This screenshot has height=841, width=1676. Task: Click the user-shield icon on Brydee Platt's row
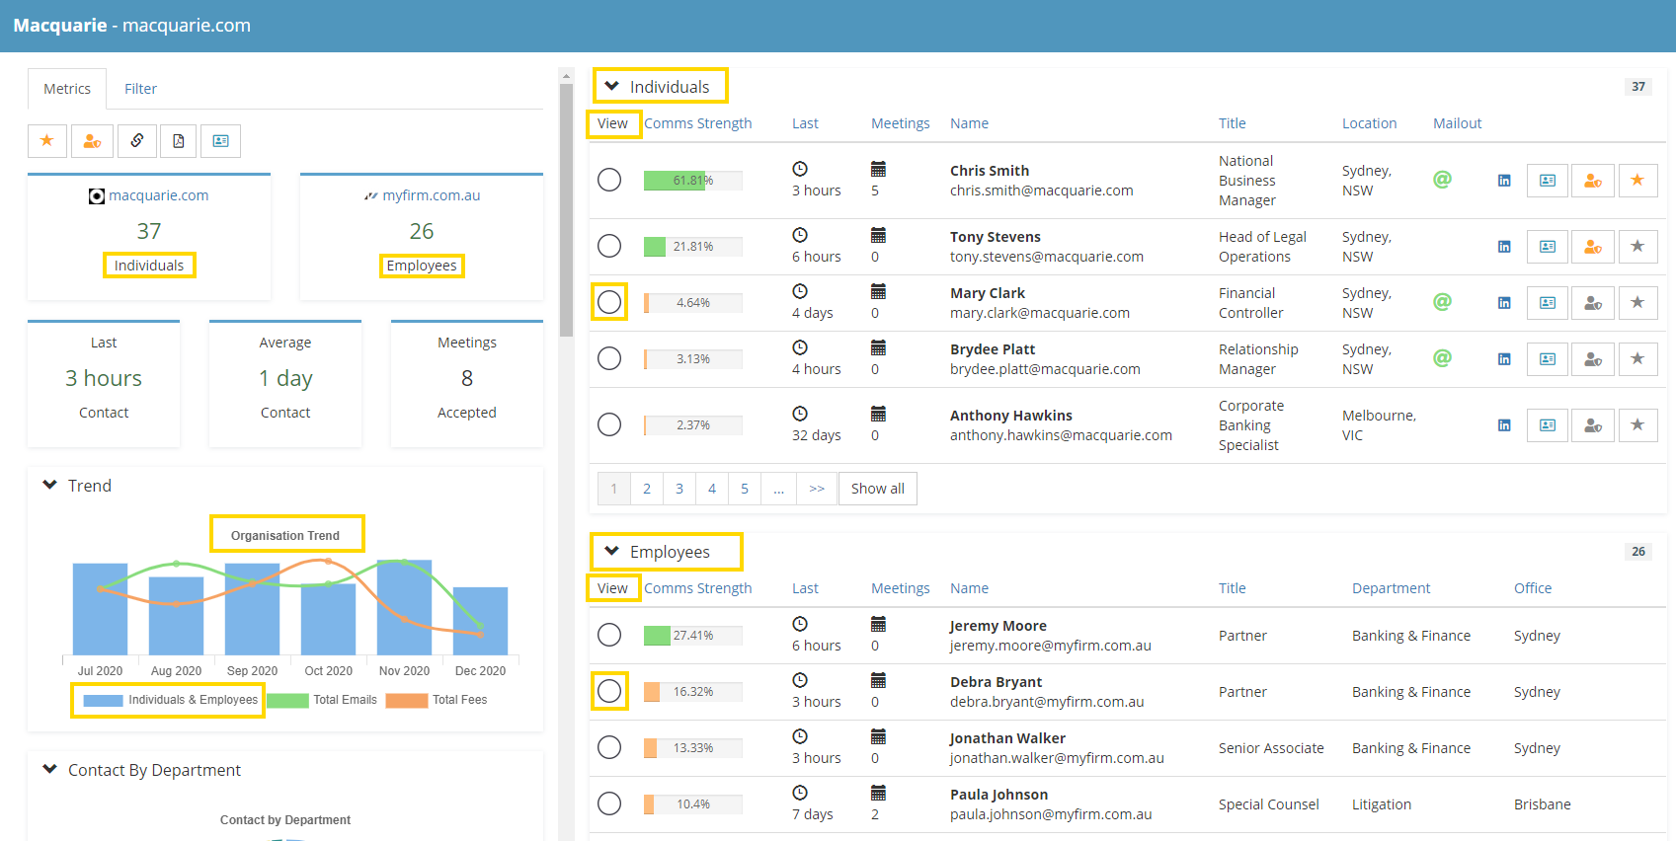point(1593,359)
